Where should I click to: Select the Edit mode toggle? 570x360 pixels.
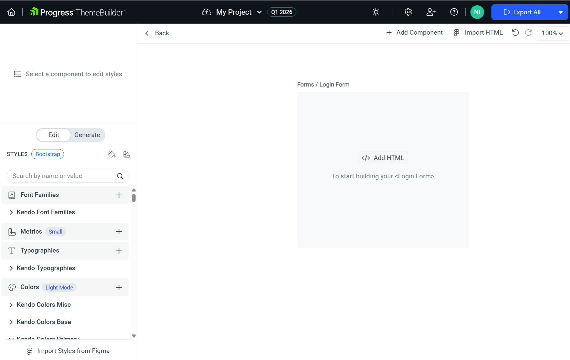click(x=53, y=135)
